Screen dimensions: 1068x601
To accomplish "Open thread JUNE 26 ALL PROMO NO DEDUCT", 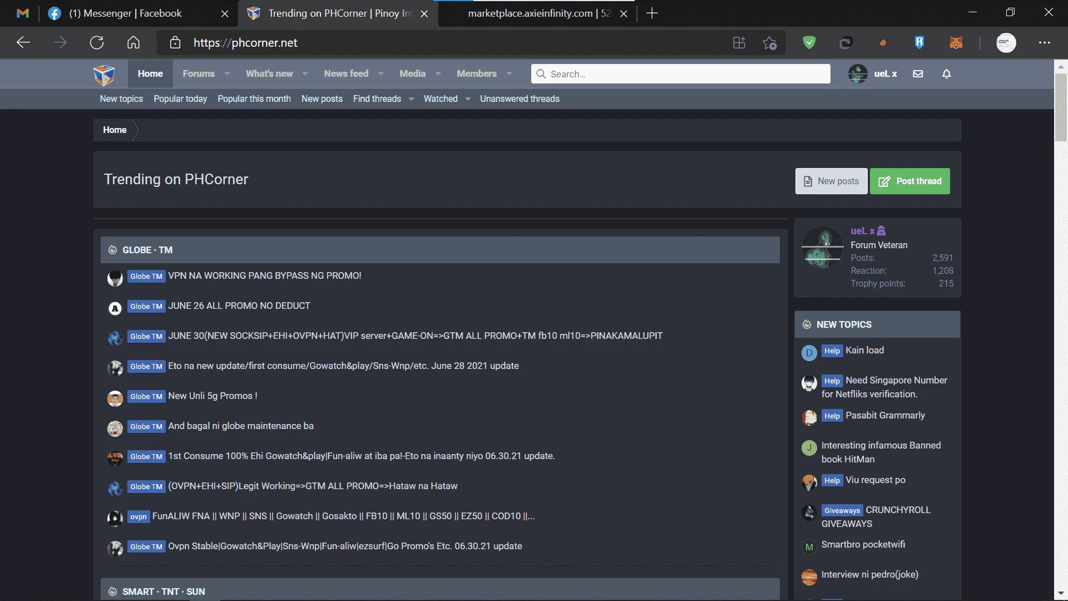I will click(x=239, y=306).
